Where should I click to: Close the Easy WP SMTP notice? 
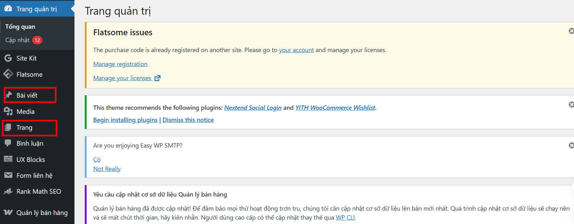pyautogui.click(x=571, y=145)
